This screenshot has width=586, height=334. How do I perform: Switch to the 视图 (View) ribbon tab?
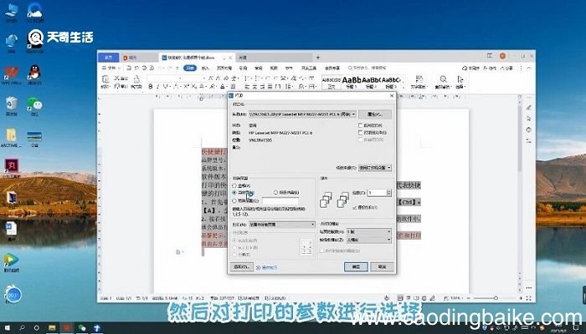click(x=274, y=68)
